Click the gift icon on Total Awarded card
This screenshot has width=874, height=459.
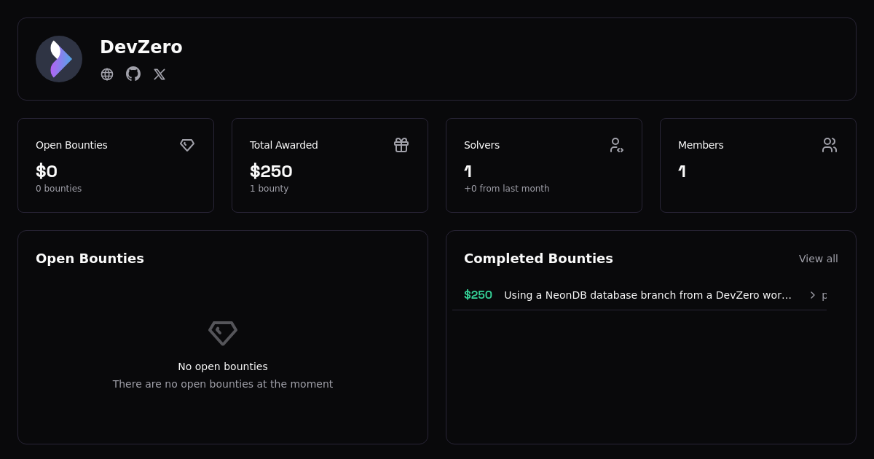[401, 145]
